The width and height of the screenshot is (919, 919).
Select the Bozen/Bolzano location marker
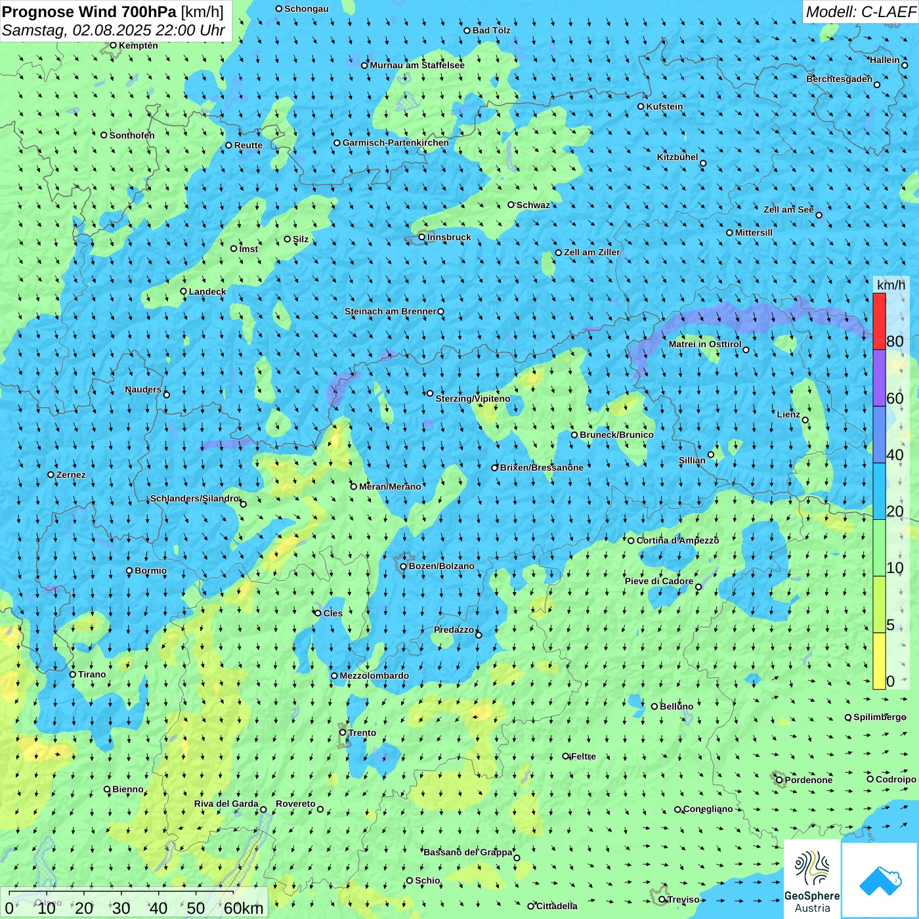(x=403, y=566)
